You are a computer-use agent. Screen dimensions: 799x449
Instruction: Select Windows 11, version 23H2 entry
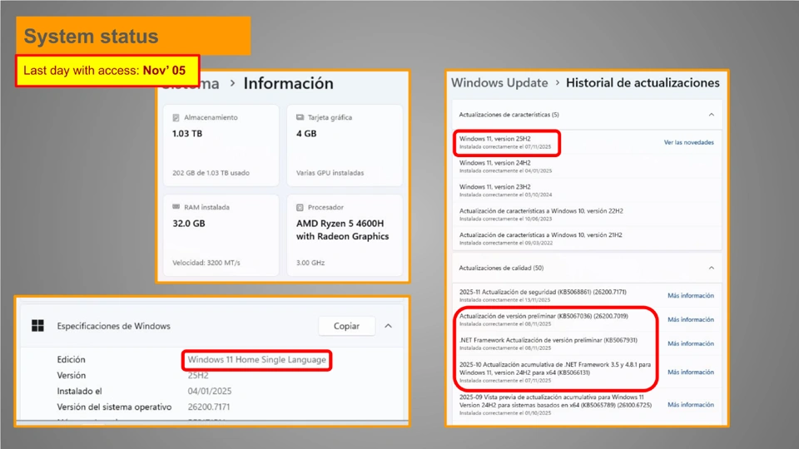[x=587, y=190]
